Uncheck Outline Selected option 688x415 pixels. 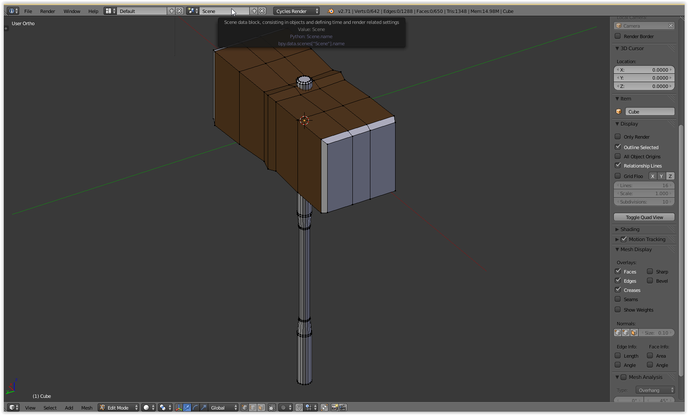[618, 147]
